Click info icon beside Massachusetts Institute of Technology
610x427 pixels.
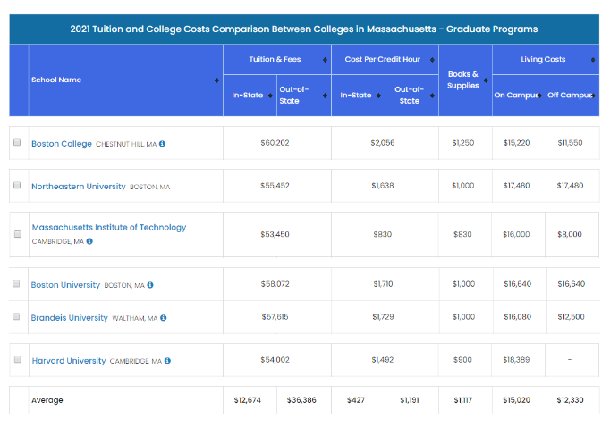[90, 241]
